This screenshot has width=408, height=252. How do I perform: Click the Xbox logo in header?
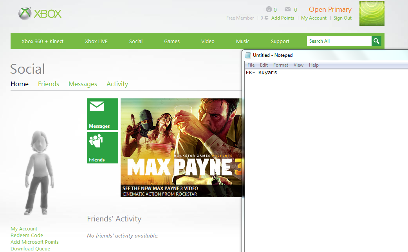pyautogui.click(x=40, y=14)
